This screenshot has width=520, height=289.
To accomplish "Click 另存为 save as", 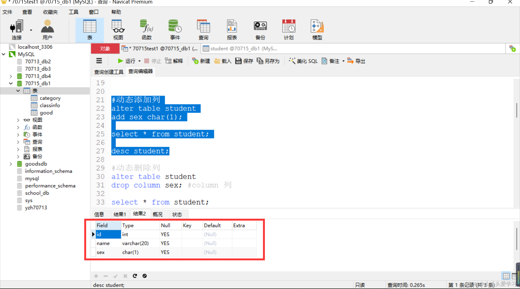I will [x=268, y=61].
